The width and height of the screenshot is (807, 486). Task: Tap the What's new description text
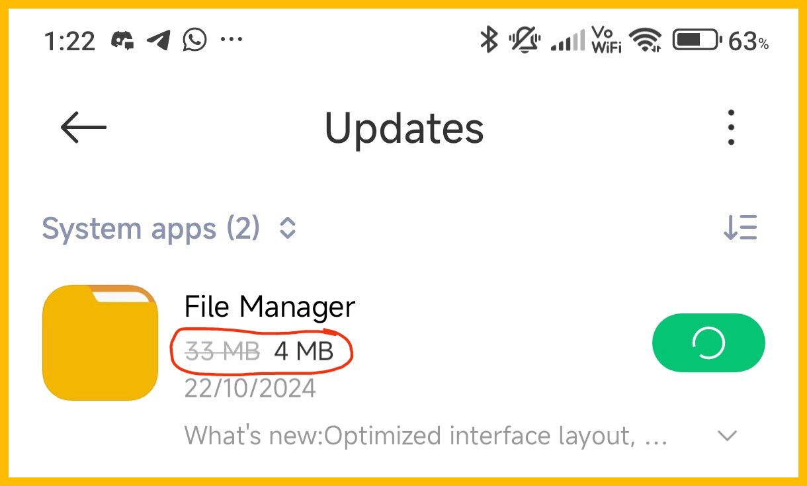tap(426, 436)
